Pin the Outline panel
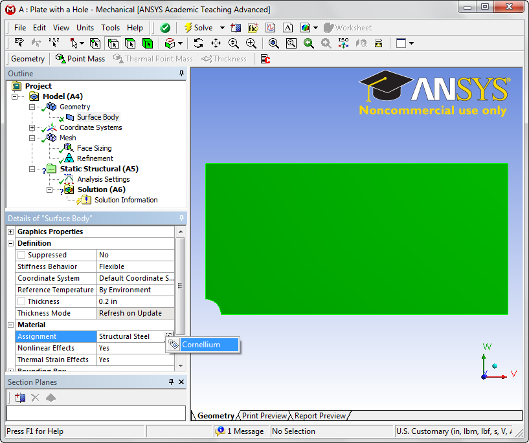The image size is (529, 443). pyautogui.click(x=181, y=74)
